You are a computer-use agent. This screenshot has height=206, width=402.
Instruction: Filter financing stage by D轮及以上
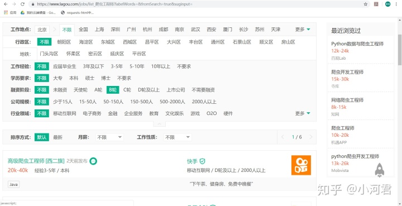point(149,90)
